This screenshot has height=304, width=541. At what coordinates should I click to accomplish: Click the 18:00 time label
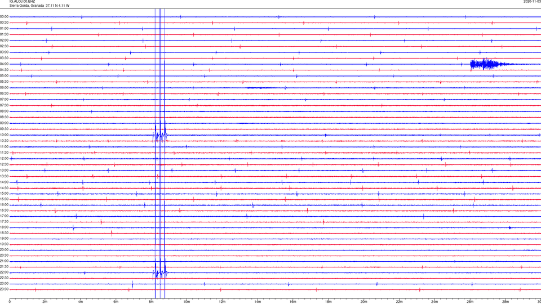click(4, 227)
